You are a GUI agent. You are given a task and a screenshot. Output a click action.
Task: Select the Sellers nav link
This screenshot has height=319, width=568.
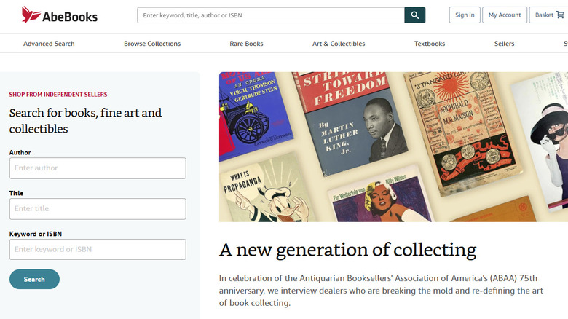[x=504, y=44]
